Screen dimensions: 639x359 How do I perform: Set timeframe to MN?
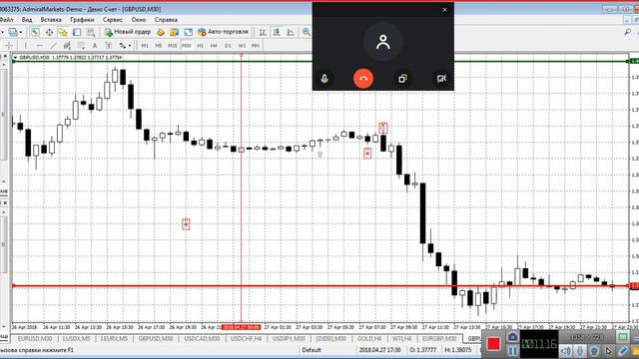tap(256, 46)
